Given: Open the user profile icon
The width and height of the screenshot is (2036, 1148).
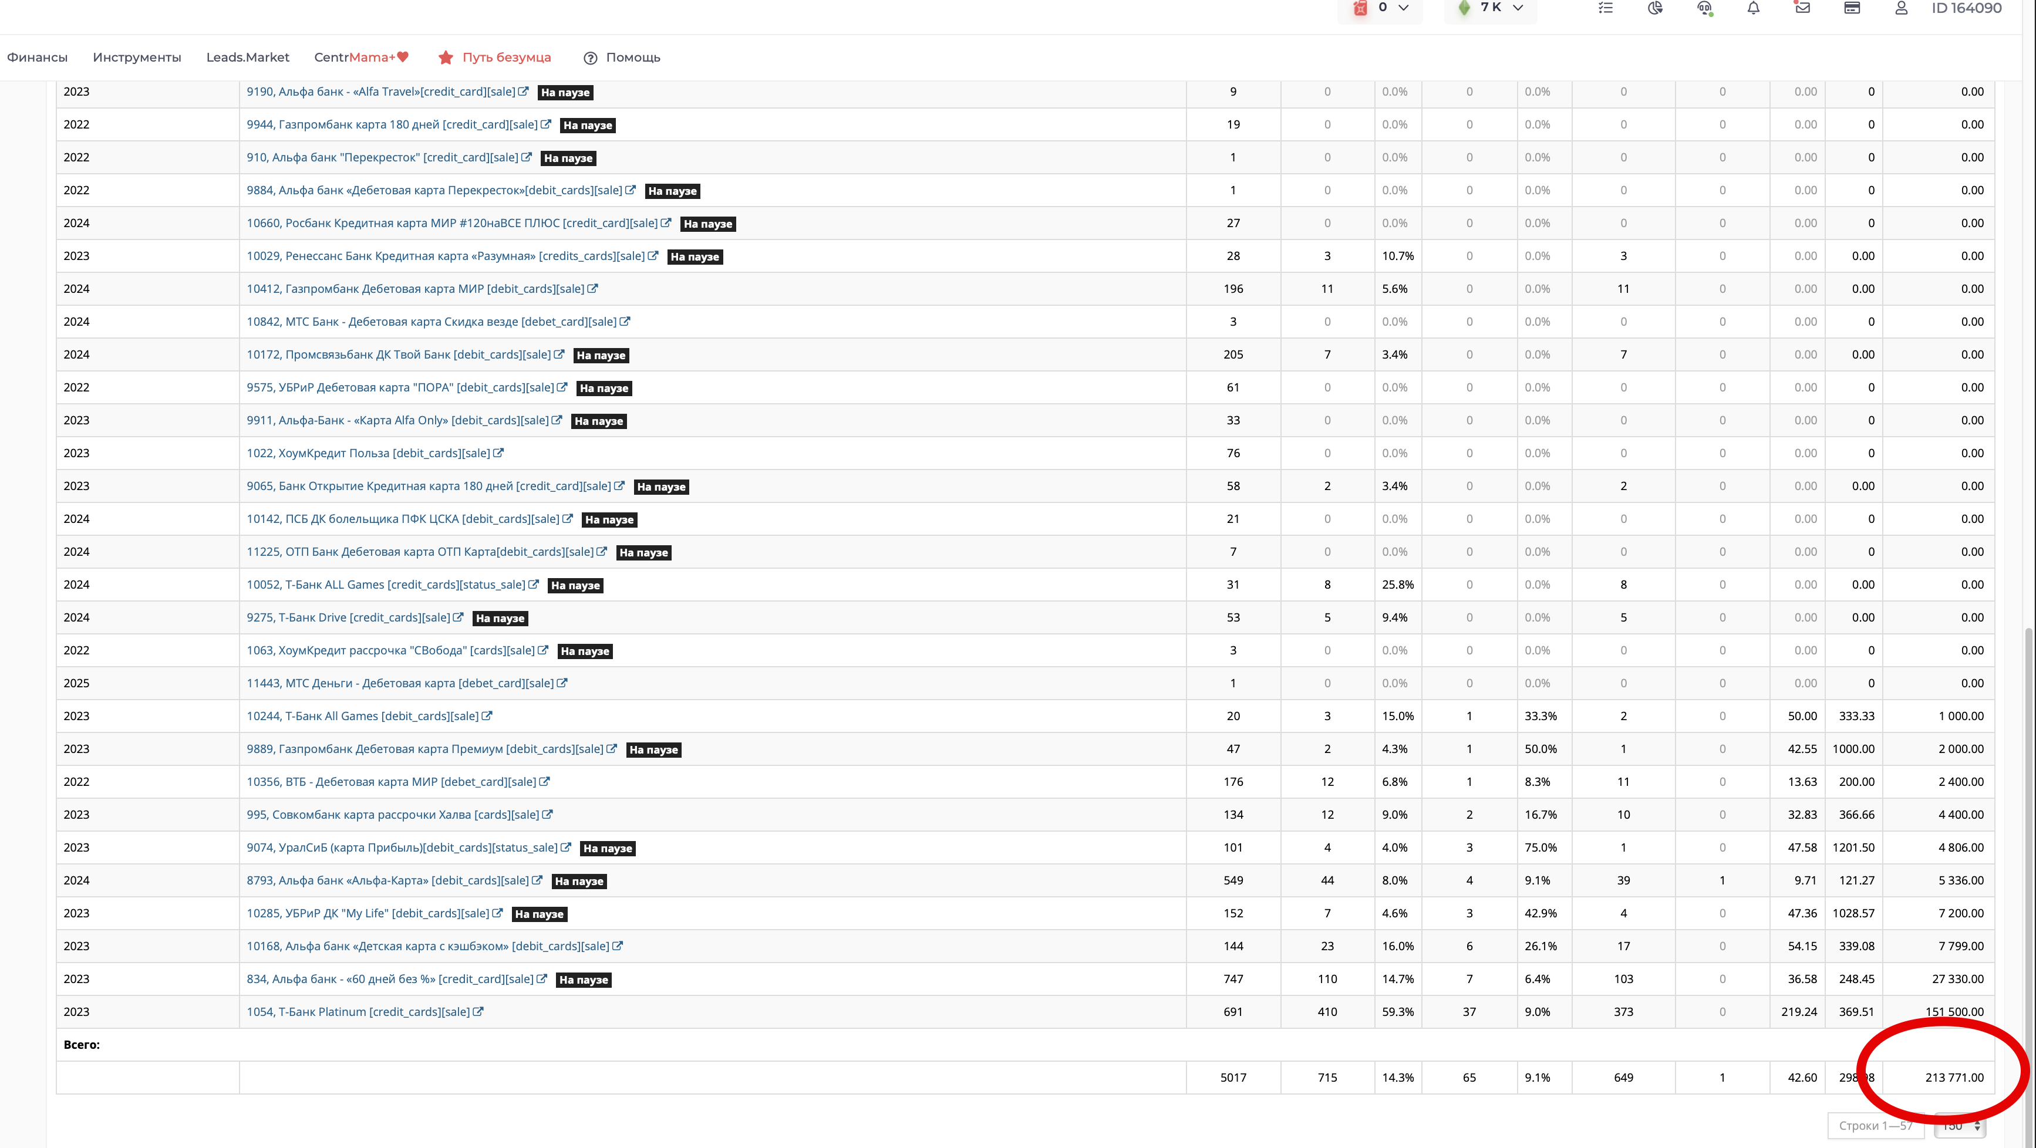Looking at the screenshot, I should [x=1902, y=8].
